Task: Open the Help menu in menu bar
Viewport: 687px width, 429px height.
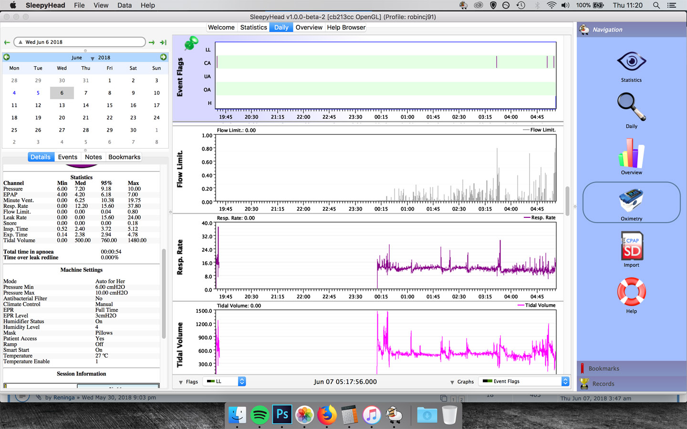Action: coord(148,5)
